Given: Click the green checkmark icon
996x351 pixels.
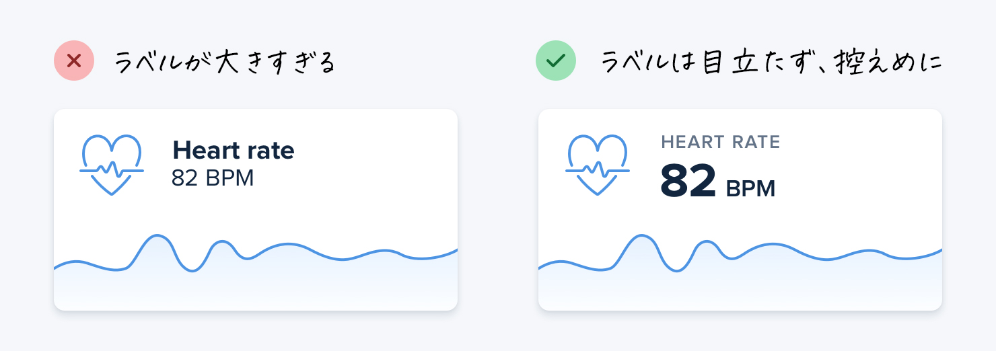Looking at the screenshot, I should [x=555, y=61].
